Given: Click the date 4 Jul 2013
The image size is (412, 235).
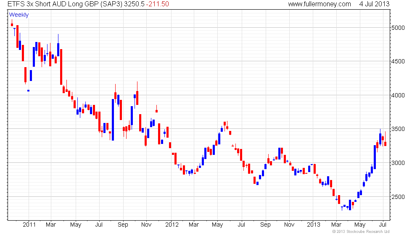Looking at the screenshot, I should (374, 4).
